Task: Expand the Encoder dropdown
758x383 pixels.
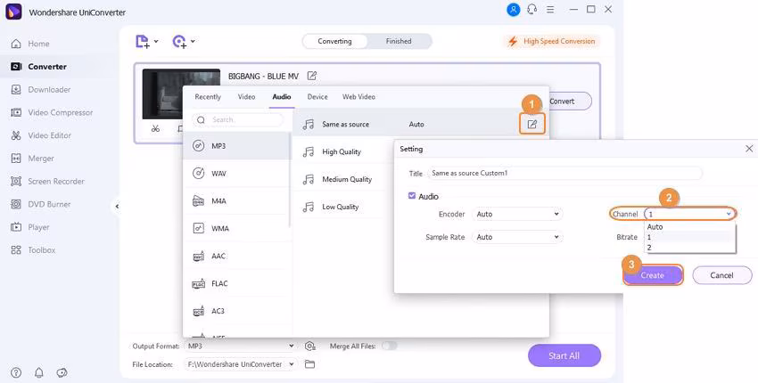Action: click(517, 214)
